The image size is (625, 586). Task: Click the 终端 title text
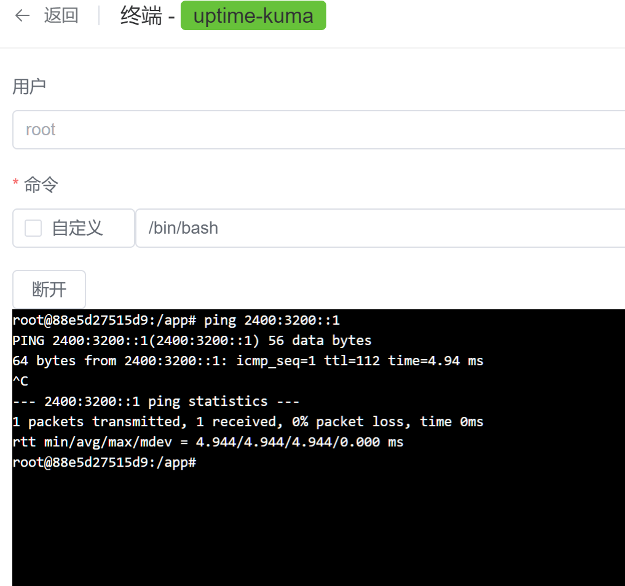tap(141, 16)
